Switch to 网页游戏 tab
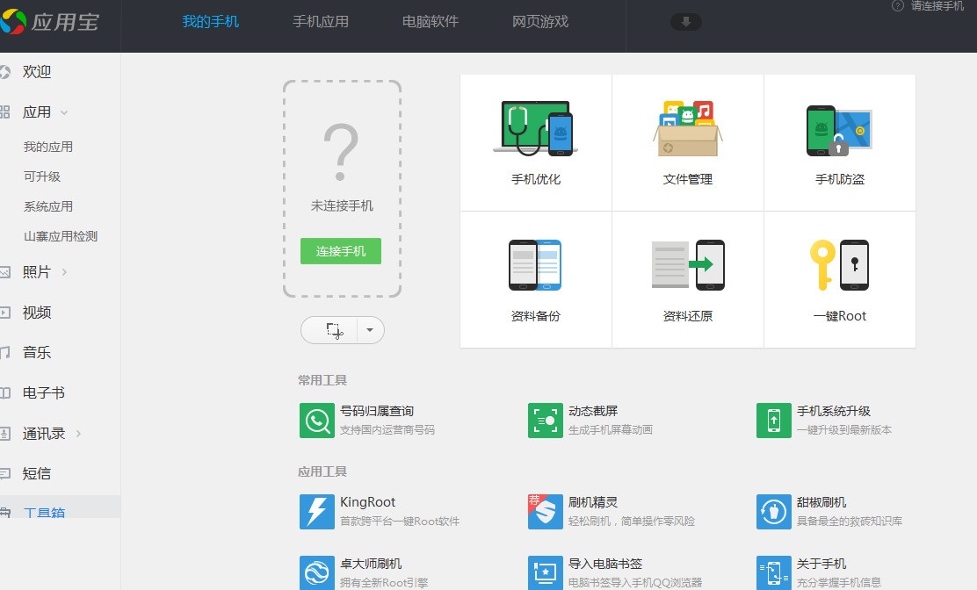The image size is (977, 590). click(540, 22)
